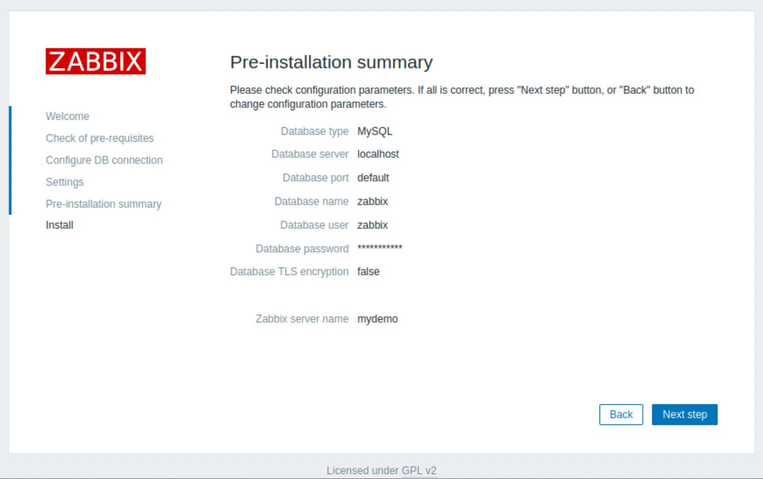
Task: Select Configure DB connection step
Action: coord(104,160)
